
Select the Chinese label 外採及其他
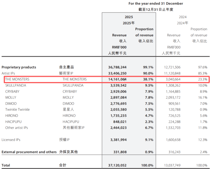(x=68, y=152)
